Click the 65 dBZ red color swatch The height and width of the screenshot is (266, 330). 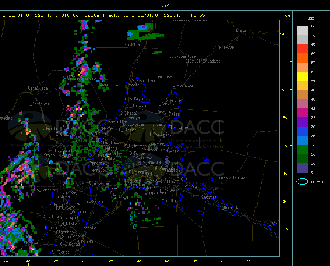point(302,49)
